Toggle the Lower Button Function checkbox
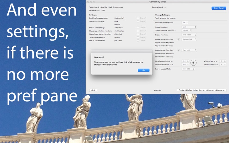 (178, 50)
